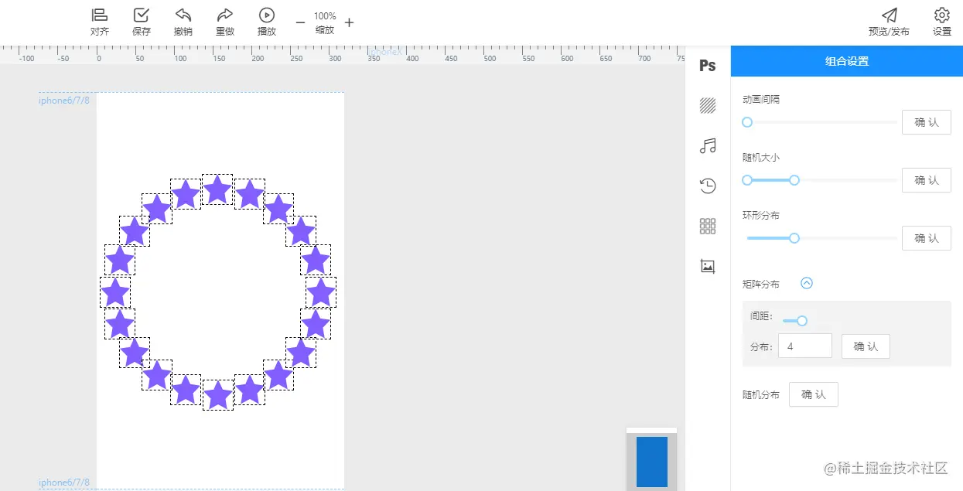Collapse the 矩阵分布 section chevron
This screenshot has width=963, height=491.
pyautogui.click(x=807, y=284)
